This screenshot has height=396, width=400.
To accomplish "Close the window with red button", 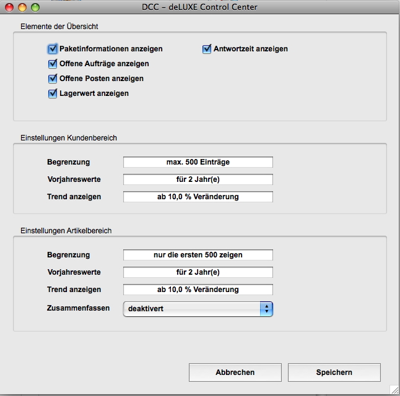I will point(9,7).
